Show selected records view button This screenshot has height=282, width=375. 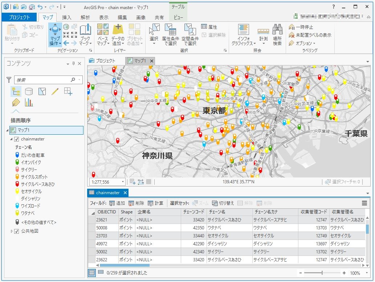(x=101, y=272)
